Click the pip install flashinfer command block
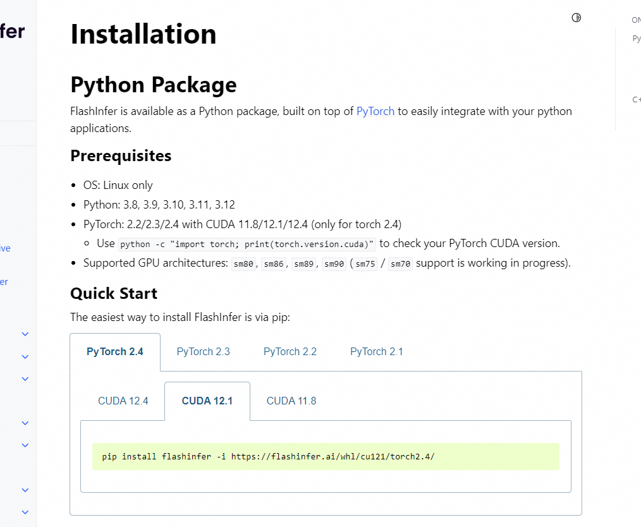Image resolution: width=641 pixels, height=527 pixels. click(x=326, y=456)
